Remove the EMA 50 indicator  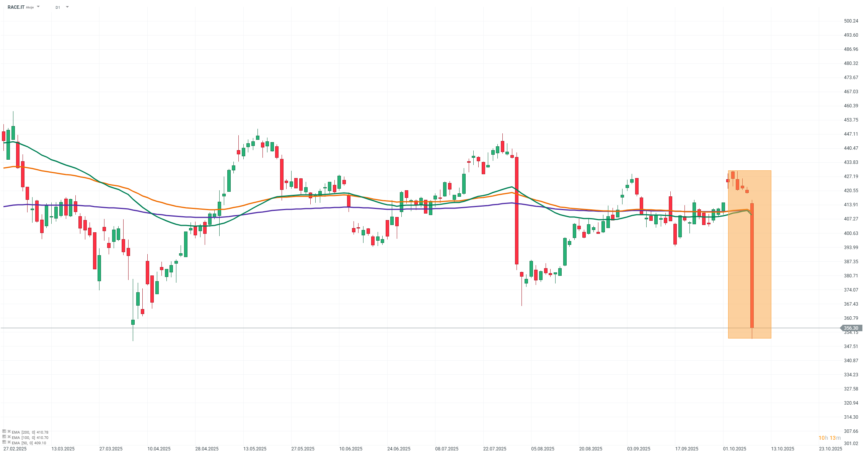click(9, 442)
